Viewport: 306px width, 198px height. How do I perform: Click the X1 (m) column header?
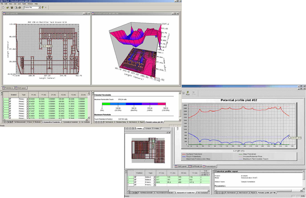(x=34, y=95)
